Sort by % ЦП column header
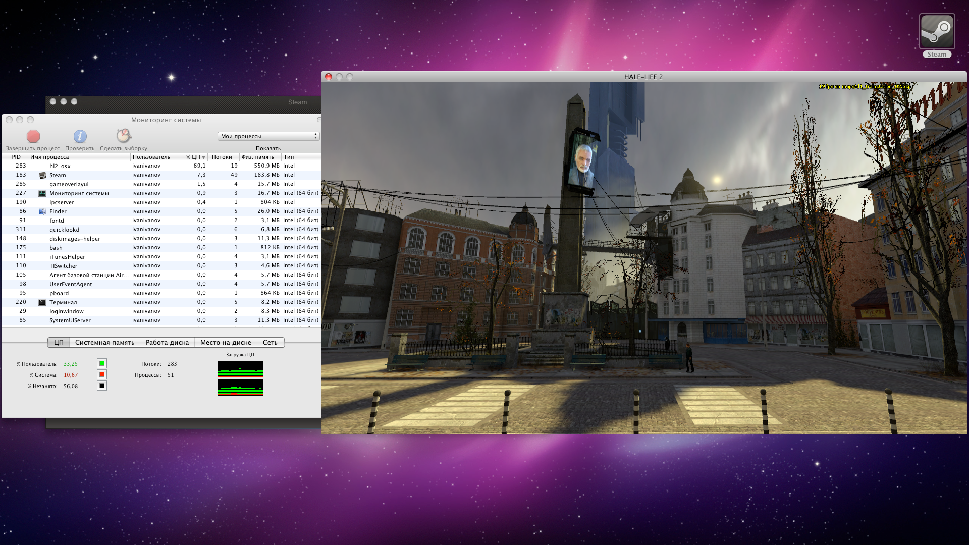Screen dimensions: 969x545 pyautogui.click(x=194, y=157)
